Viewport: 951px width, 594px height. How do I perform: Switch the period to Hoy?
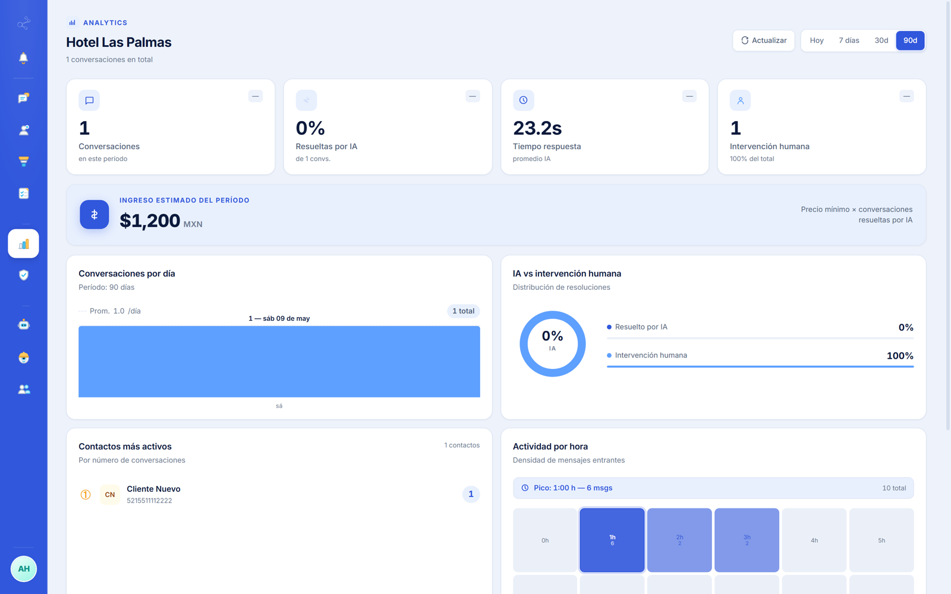pyautogui.click(x=817, y=40)
